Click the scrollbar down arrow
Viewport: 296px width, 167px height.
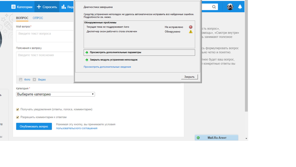(246, 139)
